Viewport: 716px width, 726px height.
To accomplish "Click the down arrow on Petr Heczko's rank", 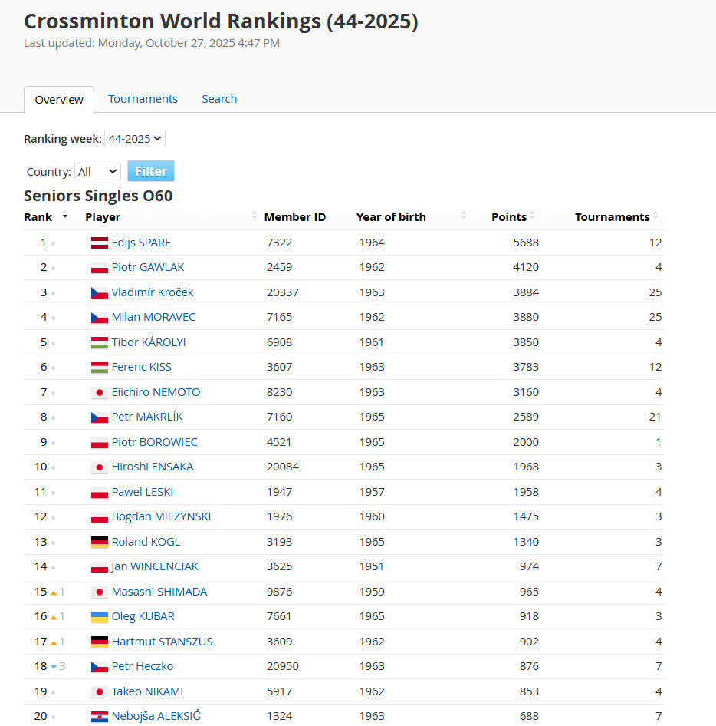I will click(x=54, y=667).
